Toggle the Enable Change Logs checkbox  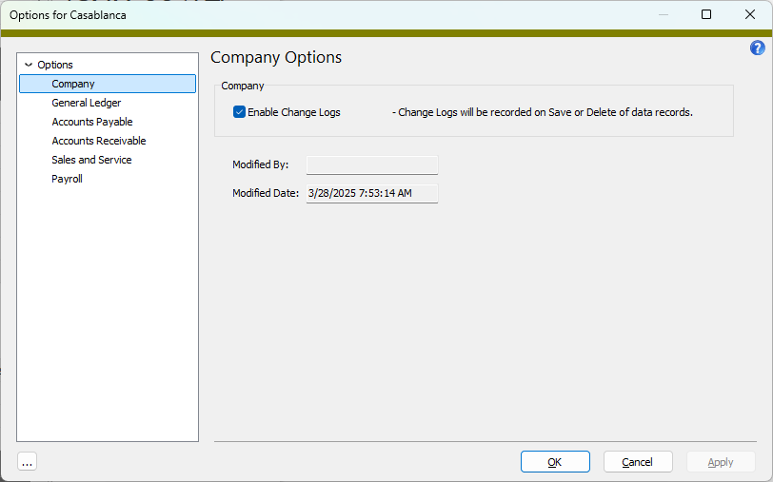pyautogui.click(x=239, y=112)
